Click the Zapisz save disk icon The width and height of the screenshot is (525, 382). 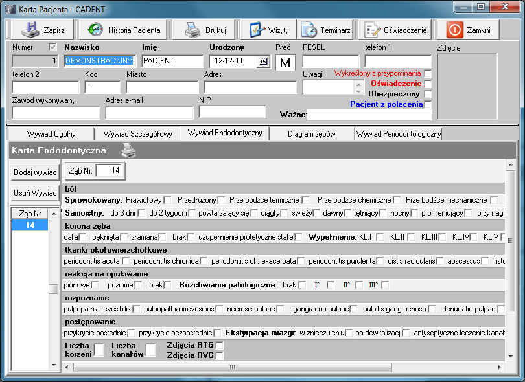(30, 30)
